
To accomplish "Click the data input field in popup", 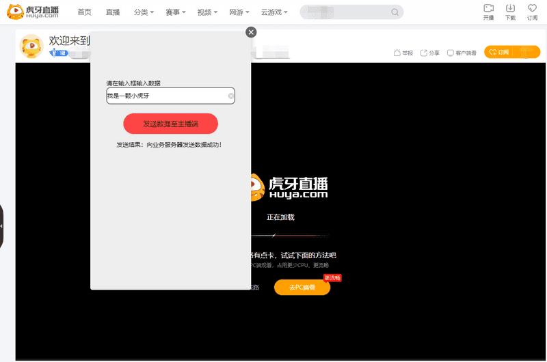I will (x=170, y=96).
